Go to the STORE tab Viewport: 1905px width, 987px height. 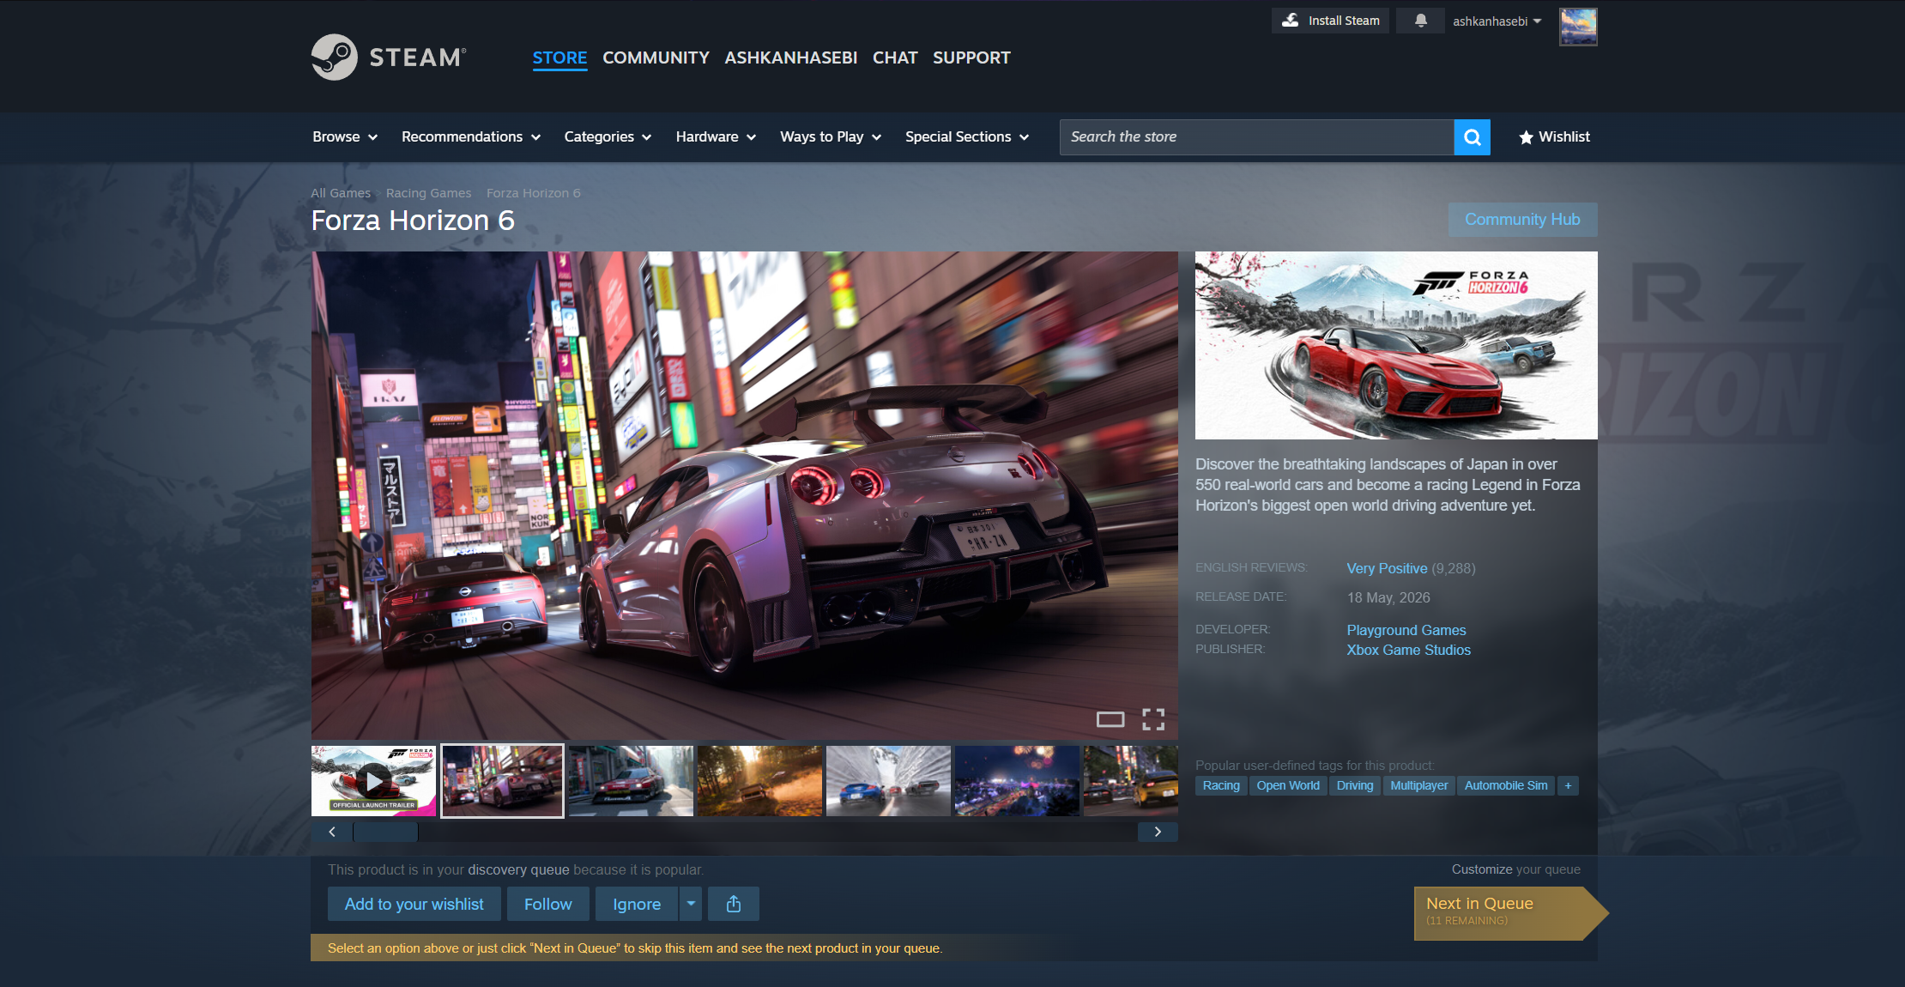pos(559,58)
